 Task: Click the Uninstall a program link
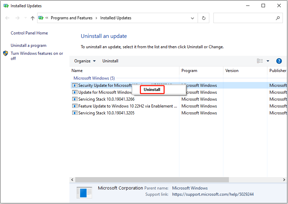[29, 45]
